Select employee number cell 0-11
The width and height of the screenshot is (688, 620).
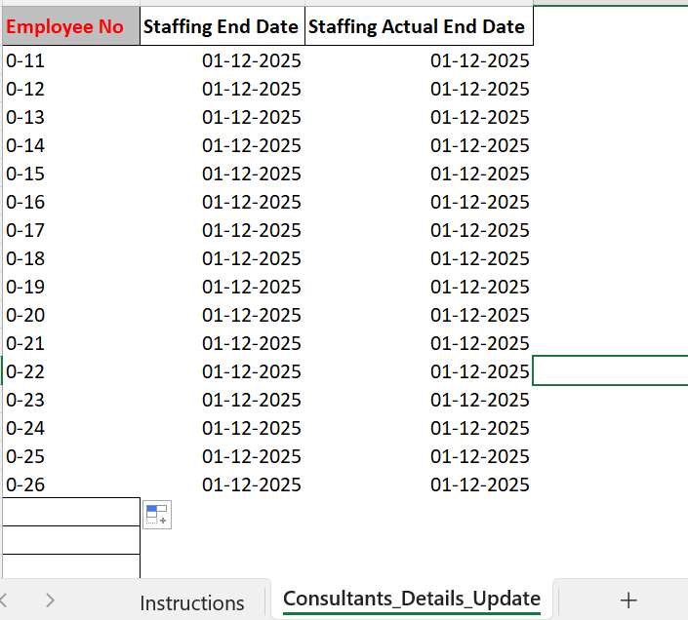71,60
